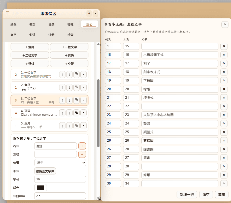Image resolution: width=231 pixels, height=203 pixels.
Task: Move segment 3 二栏文字 down
Action: pos(69,100)
